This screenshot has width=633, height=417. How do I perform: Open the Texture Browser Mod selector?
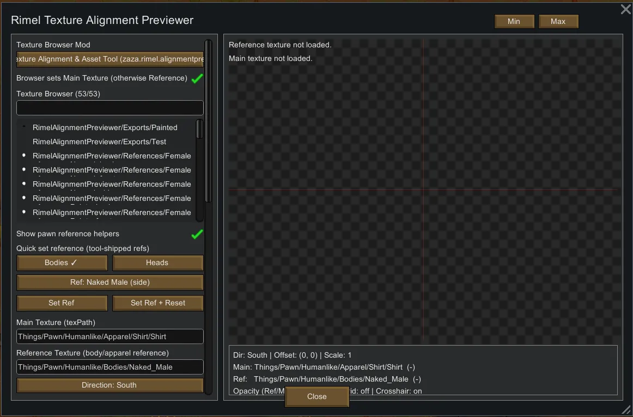tap(109, 59)
